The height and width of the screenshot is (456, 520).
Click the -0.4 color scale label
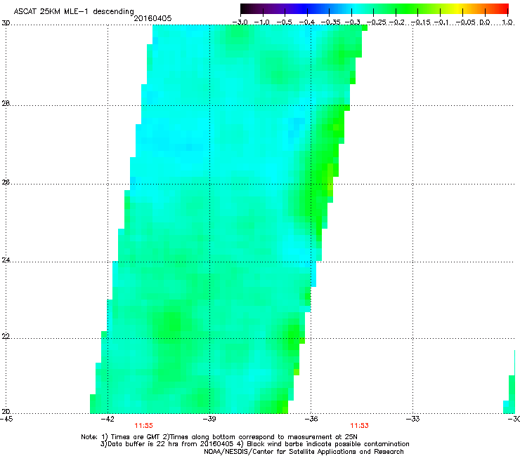coord(307,22)
